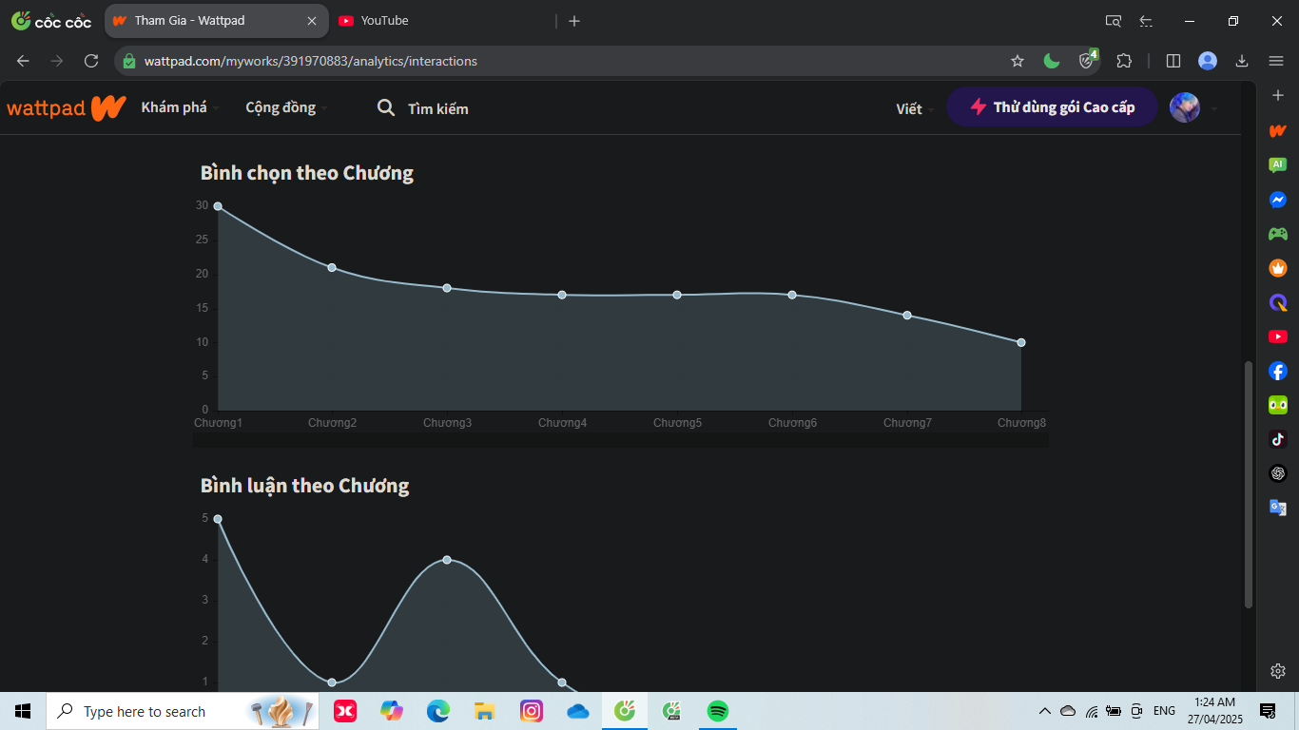
Task: Expand the Cộng đồng dropdown menu
Action: pos(285,108)
